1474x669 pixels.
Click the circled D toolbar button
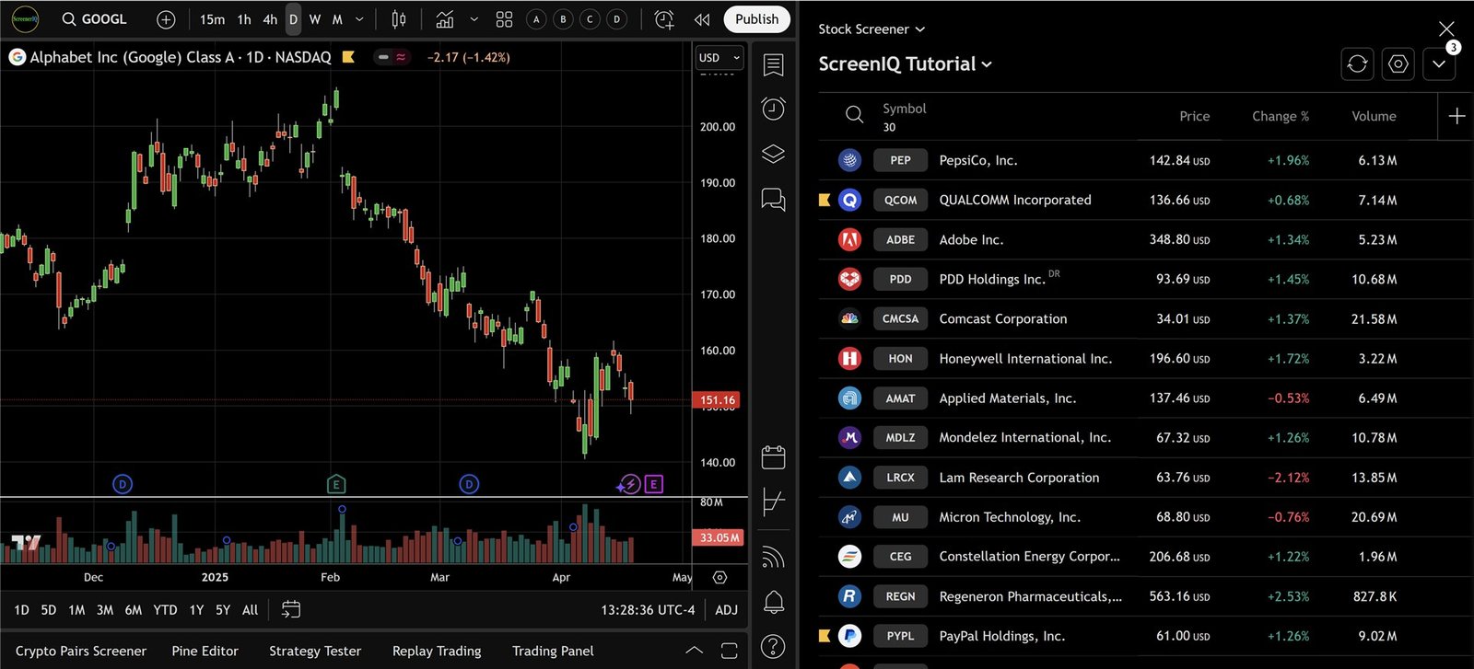617,19
